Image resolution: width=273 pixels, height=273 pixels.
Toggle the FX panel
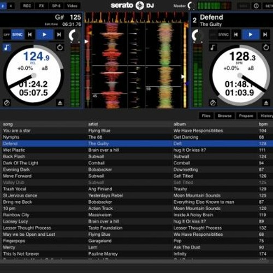41,6
